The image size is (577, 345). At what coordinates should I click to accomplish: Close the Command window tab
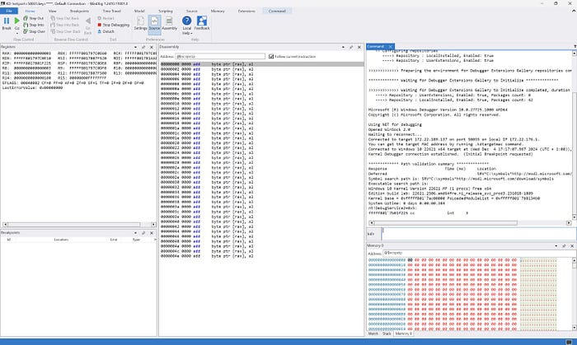click(x=391, y=47)
